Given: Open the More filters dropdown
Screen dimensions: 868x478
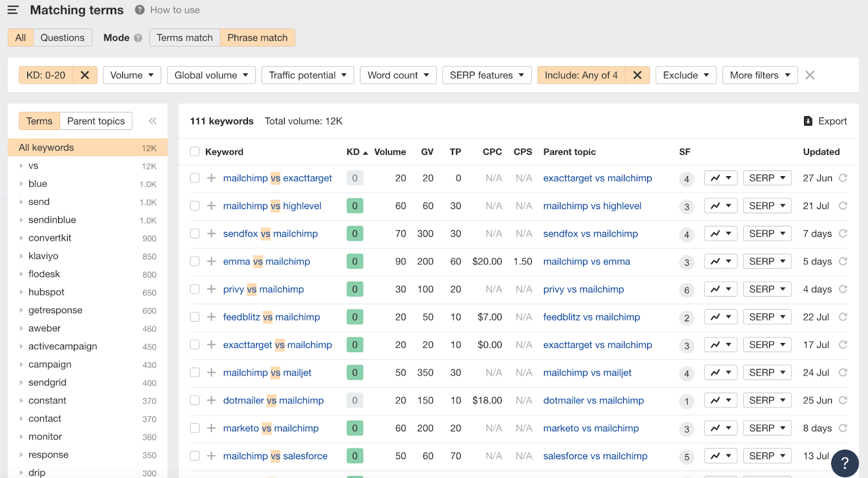Looking at the screenshot, I should [759, 75].
